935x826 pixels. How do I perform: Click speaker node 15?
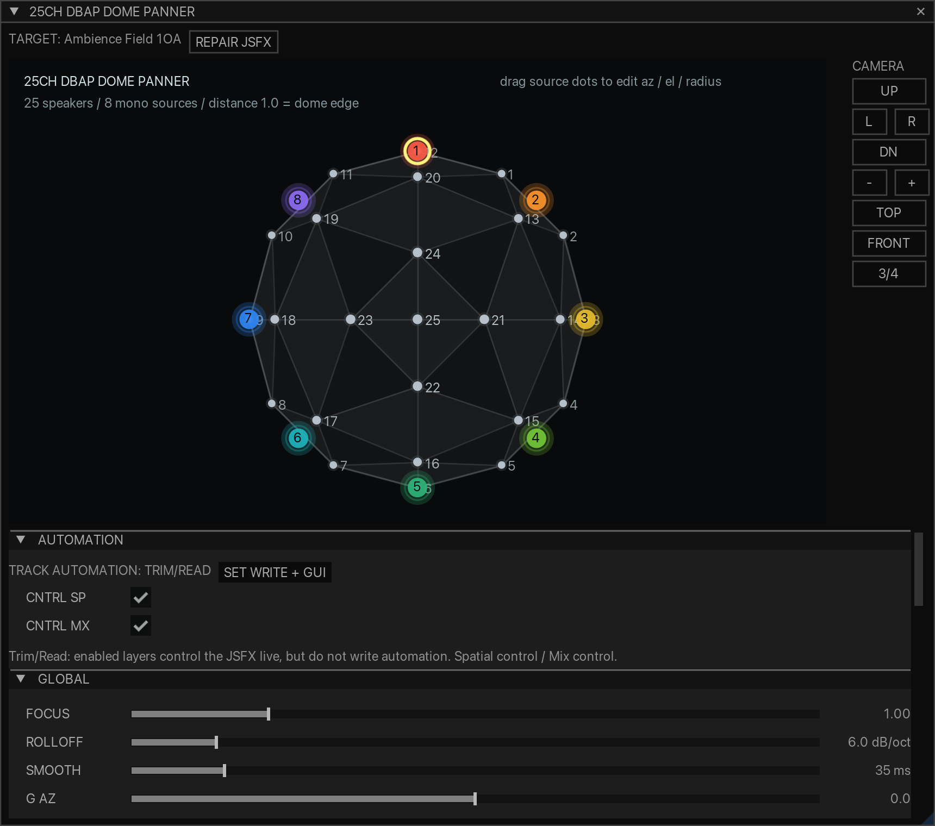[x=519, y=420]
